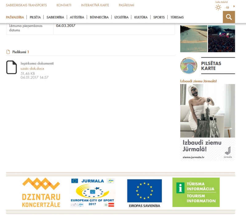The width and height of the screenshot is (246, 215).
Task: Click the round Pilsētas Karte map icon
Action: pyautogui.click(x=189, y=66)
